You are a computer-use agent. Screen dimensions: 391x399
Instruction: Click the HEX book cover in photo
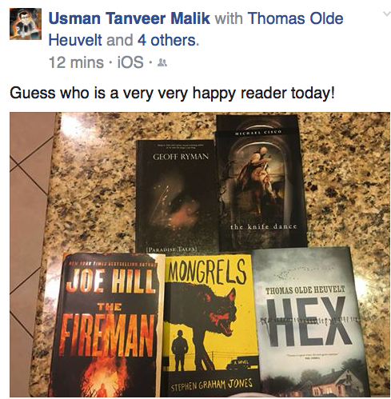(309, 322)
